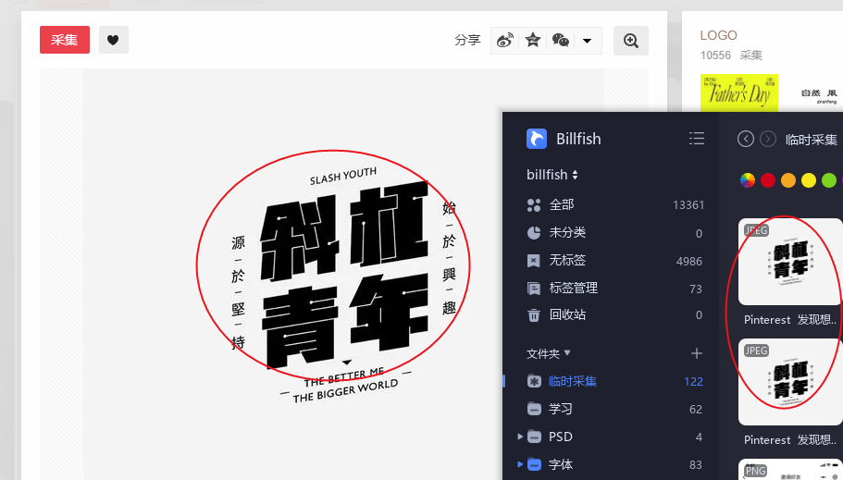
Task: Click the 4986 count beside 无标签
Action: coord(689,261)
